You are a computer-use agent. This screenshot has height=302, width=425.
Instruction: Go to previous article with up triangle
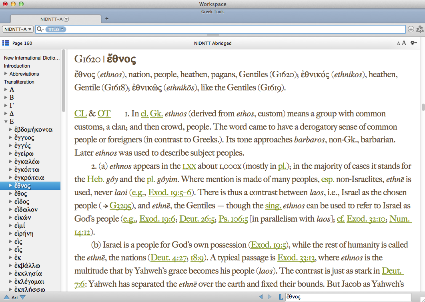(x=6, y=297)
